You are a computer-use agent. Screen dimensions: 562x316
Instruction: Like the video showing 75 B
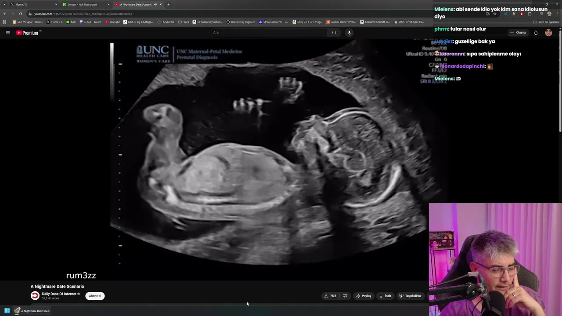(x=330, y=296)
